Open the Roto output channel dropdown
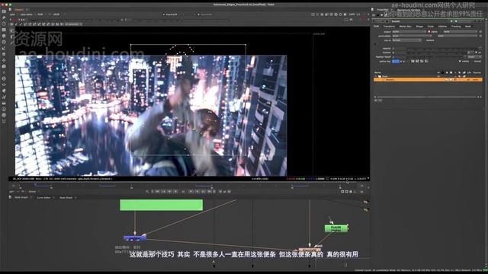 (x=409, y=32)
